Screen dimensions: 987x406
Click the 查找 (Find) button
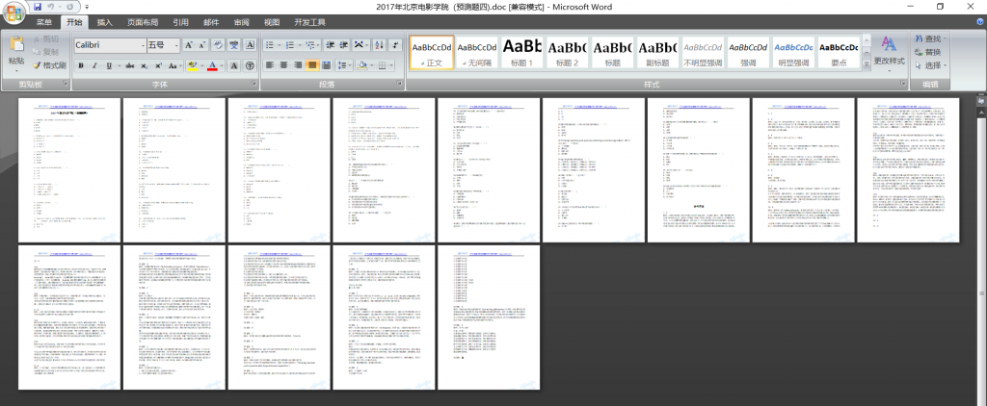point(927,38)
